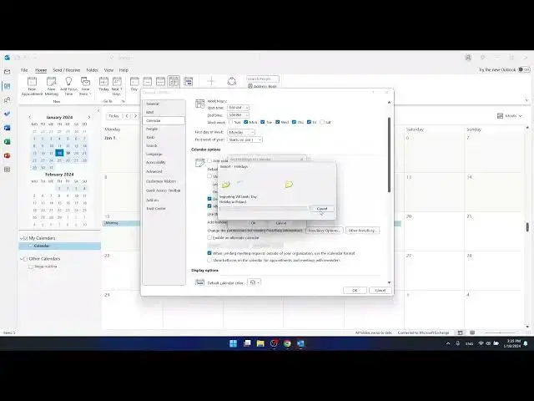Click the Today ribbon icon
The width and height of the screenshot is (534, 401).
[103, 84]
